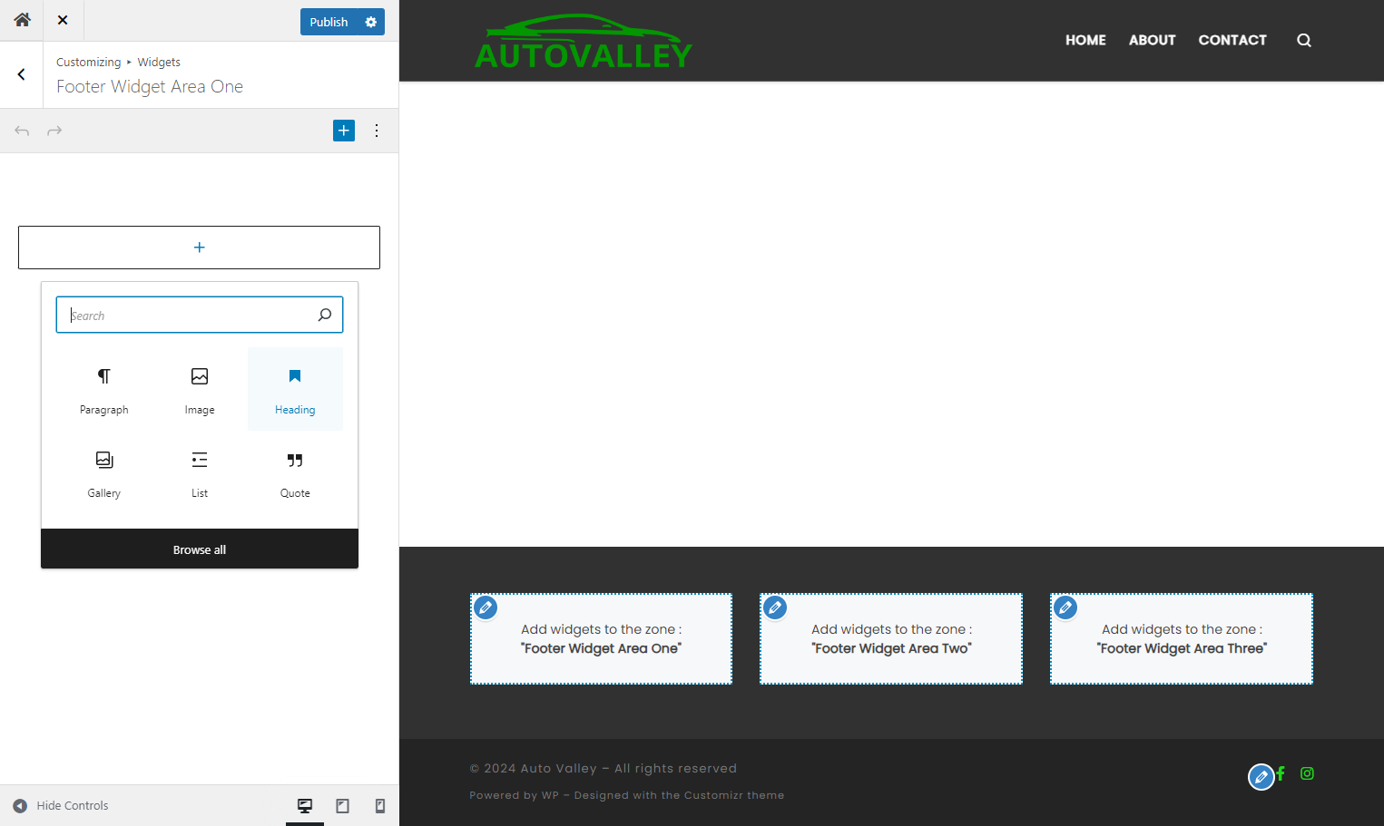1384x826 pixels.
Task: Browse all available blocks
Action: coord(200,549)
